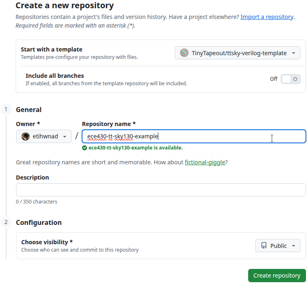
Task: Expand the Public visibility dropdown
Action: pyautogui.click(x=277, y=246)
